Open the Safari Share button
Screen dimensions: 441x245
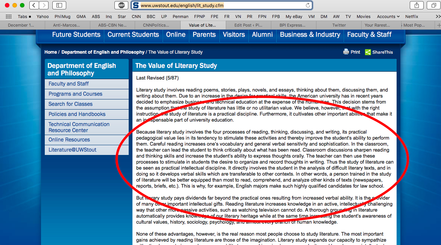click(417, 5)
